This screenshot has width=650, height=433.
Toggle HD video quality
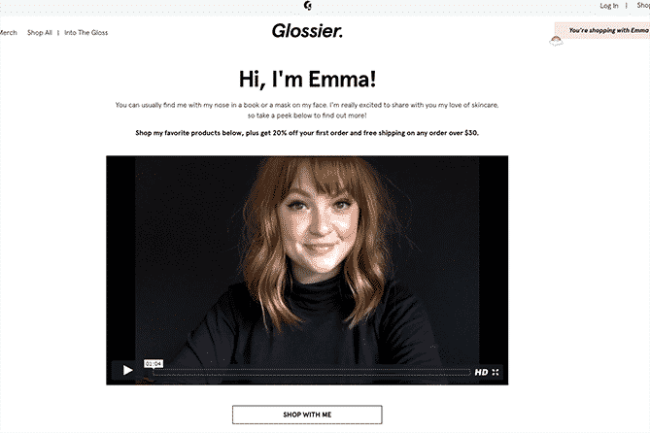pyautogui.click(x=481, y=372)
